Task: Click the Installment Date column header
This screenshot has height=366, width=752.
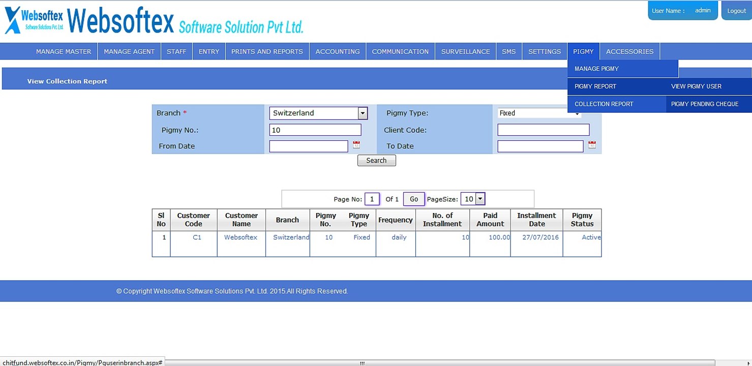Action: coord(536,220)
